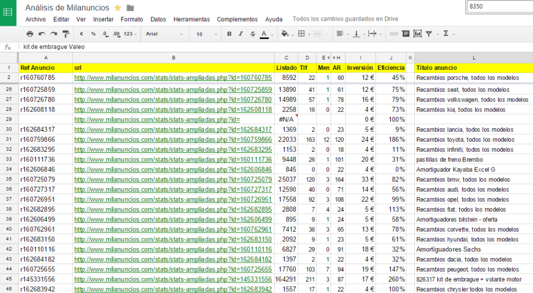Open the fill color paint bucket
Image resolution: width=533 pixels, height=293 pixels.
(x=285, y=34)
